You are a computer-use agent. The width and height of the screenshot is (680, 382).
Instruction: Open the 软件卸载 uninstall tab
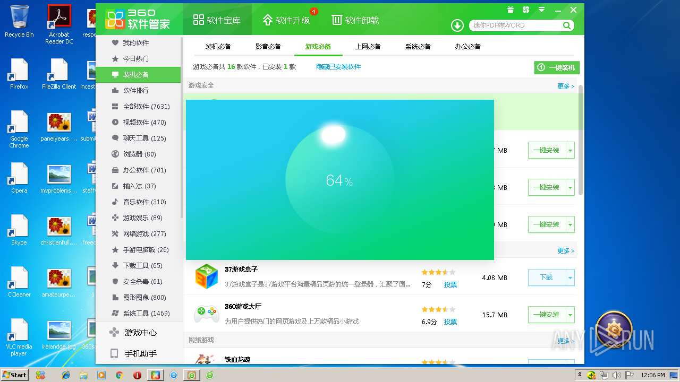(x=355, y=20)
